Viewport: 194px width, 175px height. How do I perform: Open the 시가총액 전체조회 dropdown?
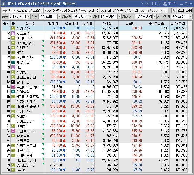coord(190,16)
